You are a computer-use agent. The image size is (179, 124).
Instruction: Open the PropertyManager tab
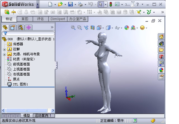pos(13,27)
